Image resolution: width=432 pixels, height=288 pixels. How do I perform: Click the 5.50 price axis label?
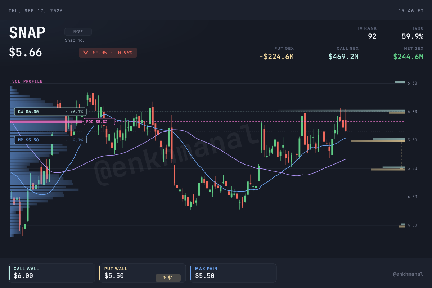pos(412,140)
